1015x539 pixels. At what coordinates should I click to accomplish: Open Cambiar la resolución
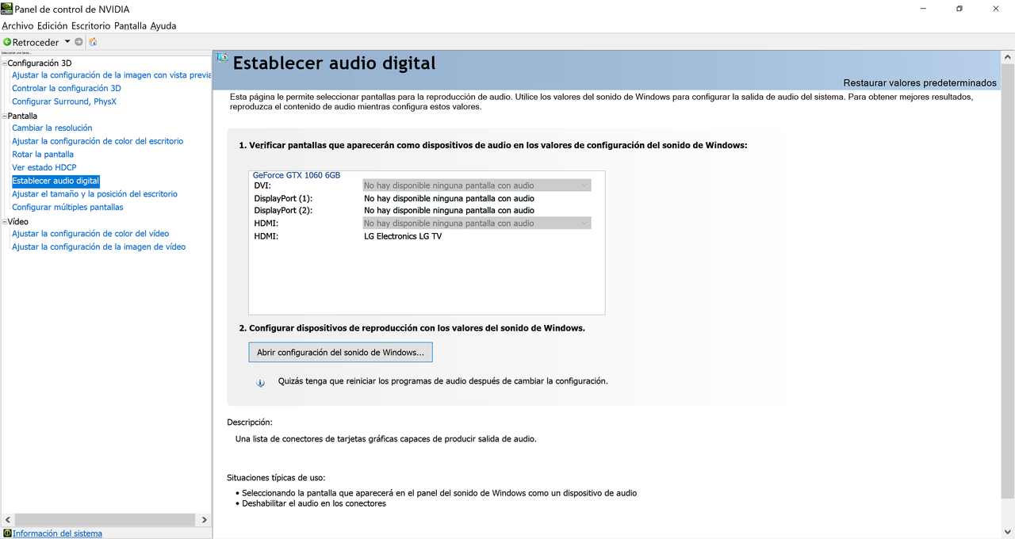[52, 128]
